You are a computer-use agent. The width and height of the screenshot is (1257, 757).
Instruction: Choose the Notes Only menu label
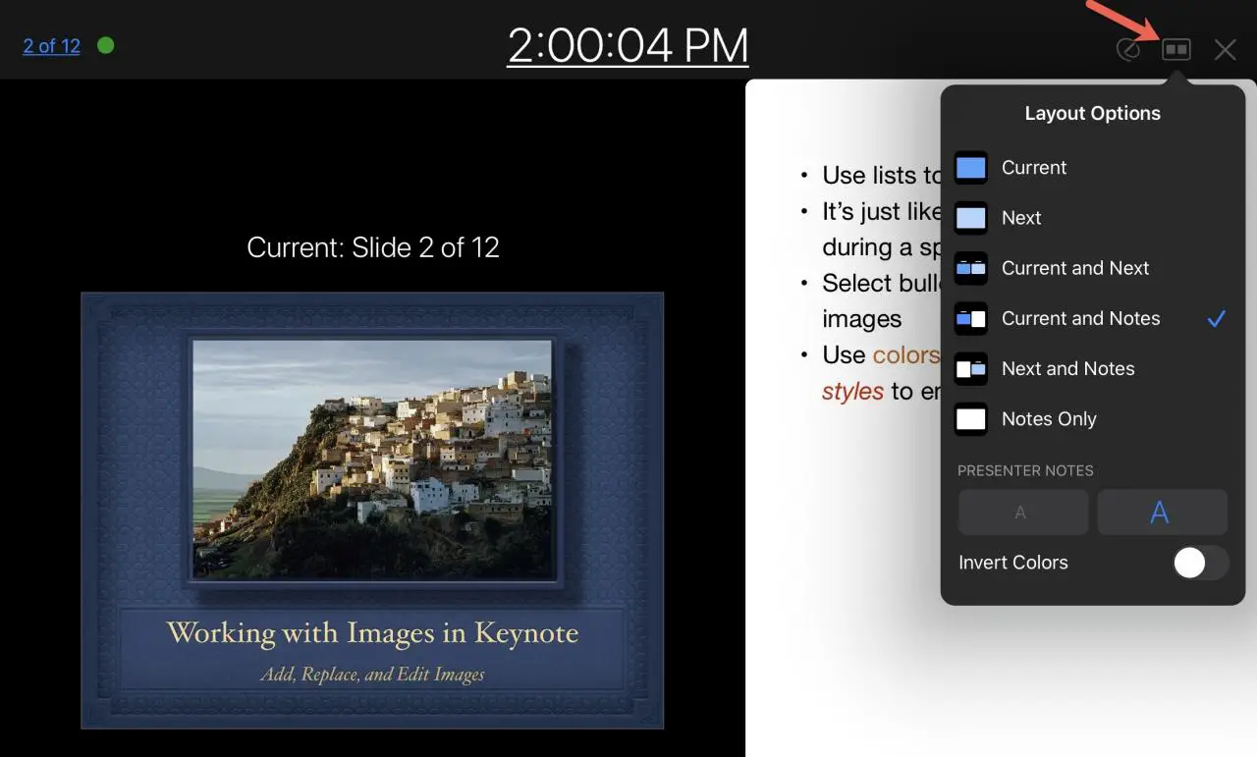click(x=1048, y=419)
